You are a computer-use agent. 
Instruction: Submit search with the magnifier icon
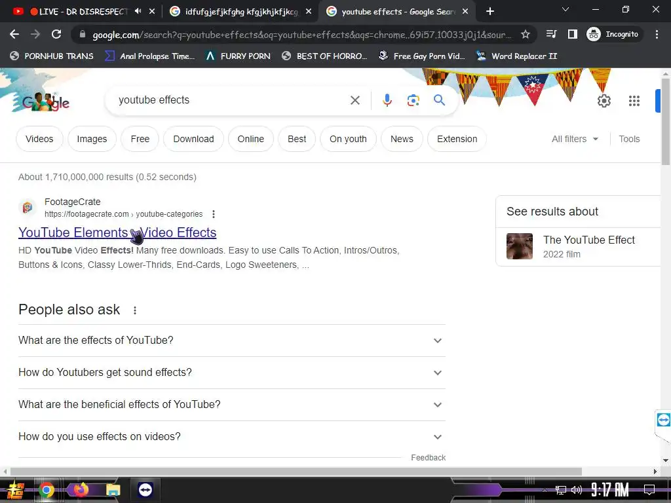(439, 100)
